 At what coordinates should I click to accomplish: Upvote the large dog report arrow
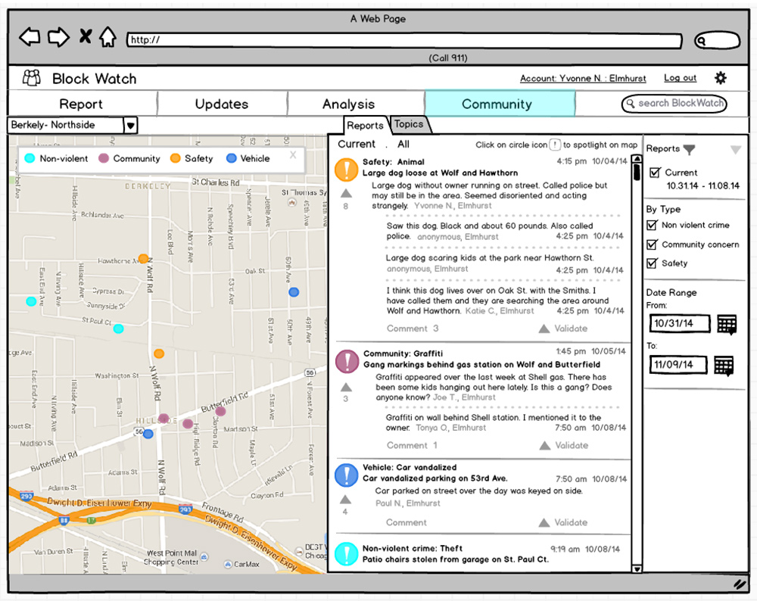click(346, 194)
